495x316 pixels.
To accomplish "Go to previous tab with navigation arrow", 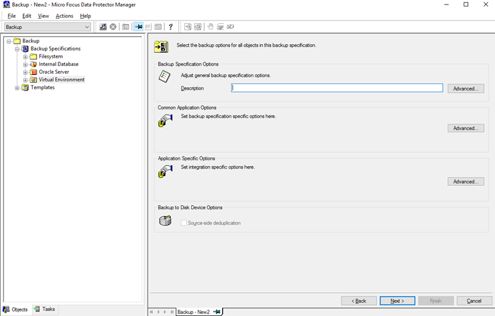I will pyautogui.click(x=158, y=312).
